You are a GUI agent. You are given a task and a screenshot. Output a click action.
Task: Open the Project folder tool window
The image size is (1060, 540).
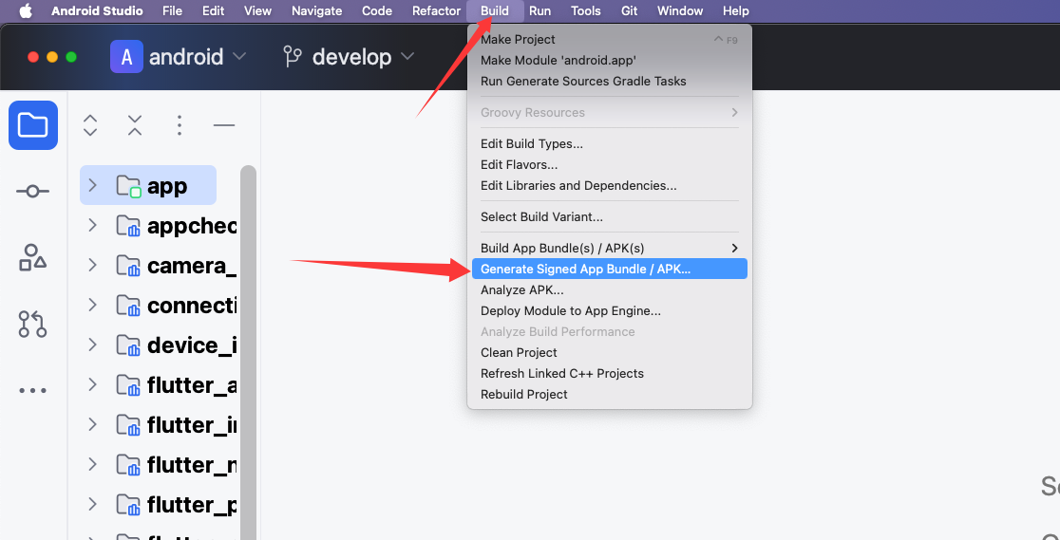coord(33,125)
